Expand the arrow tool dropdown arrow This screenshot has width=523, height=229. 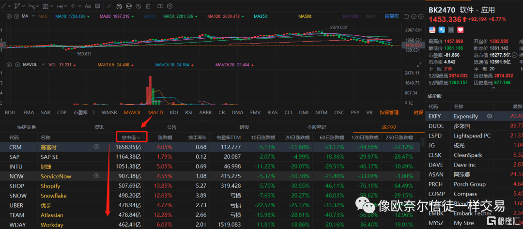click(x=80, y=6)
